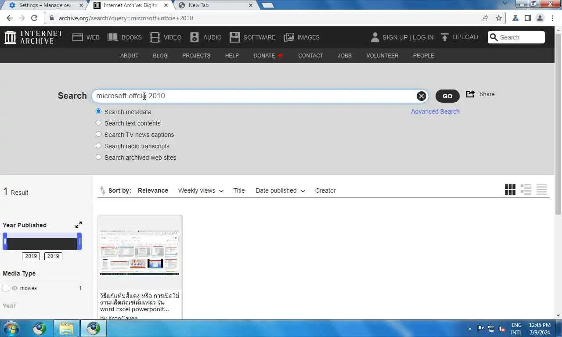Check the movies media type checkbox
Viewport: 562px width, 337px height.
[x=6, y=288]
